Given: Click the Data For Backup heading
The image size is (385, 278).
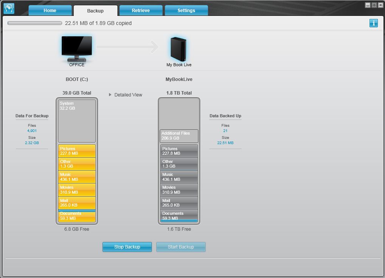Looking at the screenshot, I should (x=32, y=116).
